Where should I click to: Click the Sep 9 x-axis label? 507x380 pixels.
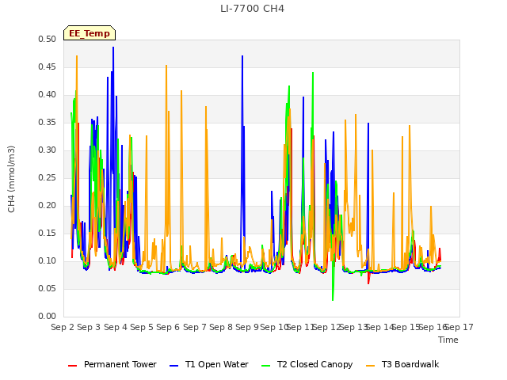click(x=247, y=327)
